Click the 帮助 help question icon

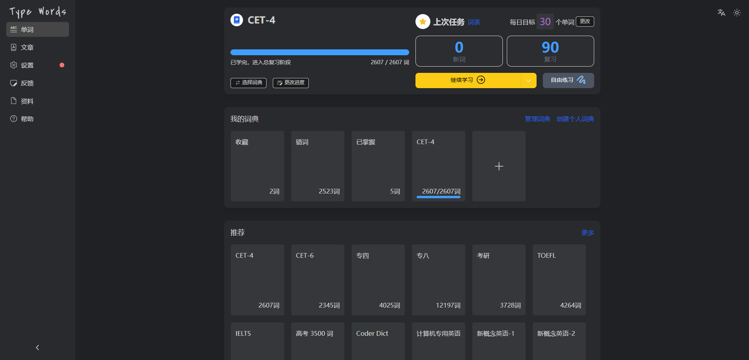click(x=14, y=119)
